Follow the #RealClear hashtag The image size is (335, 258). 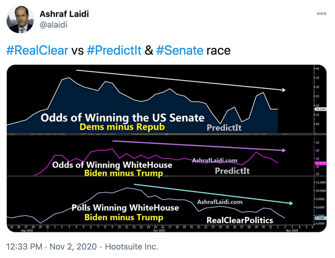point(37,50)
